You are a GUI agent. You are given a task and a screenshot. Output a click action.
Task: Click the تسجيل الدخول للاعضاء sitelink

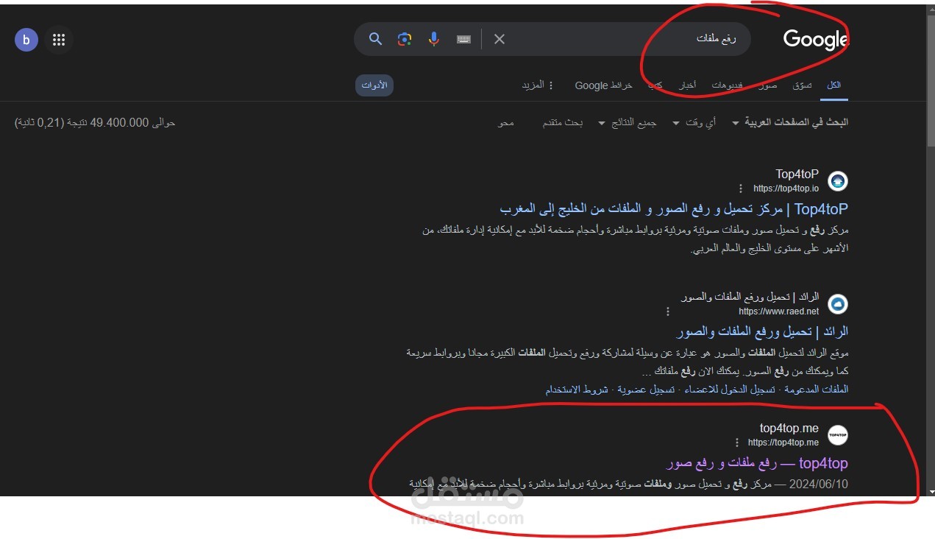(729, 389)
